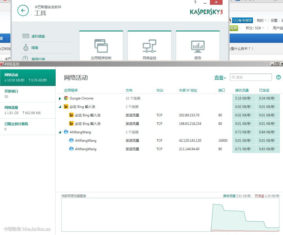Click the port value 16000
Screen dimensions: 283x235
tap(223, 140)
